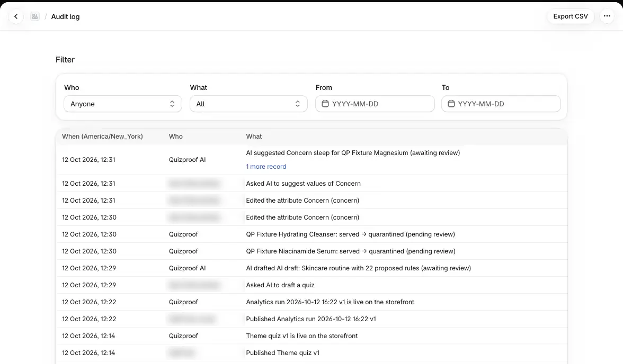The width and height of the screenshot is (623, 364).
Task: Focus the From date input field
Action: 375,104
